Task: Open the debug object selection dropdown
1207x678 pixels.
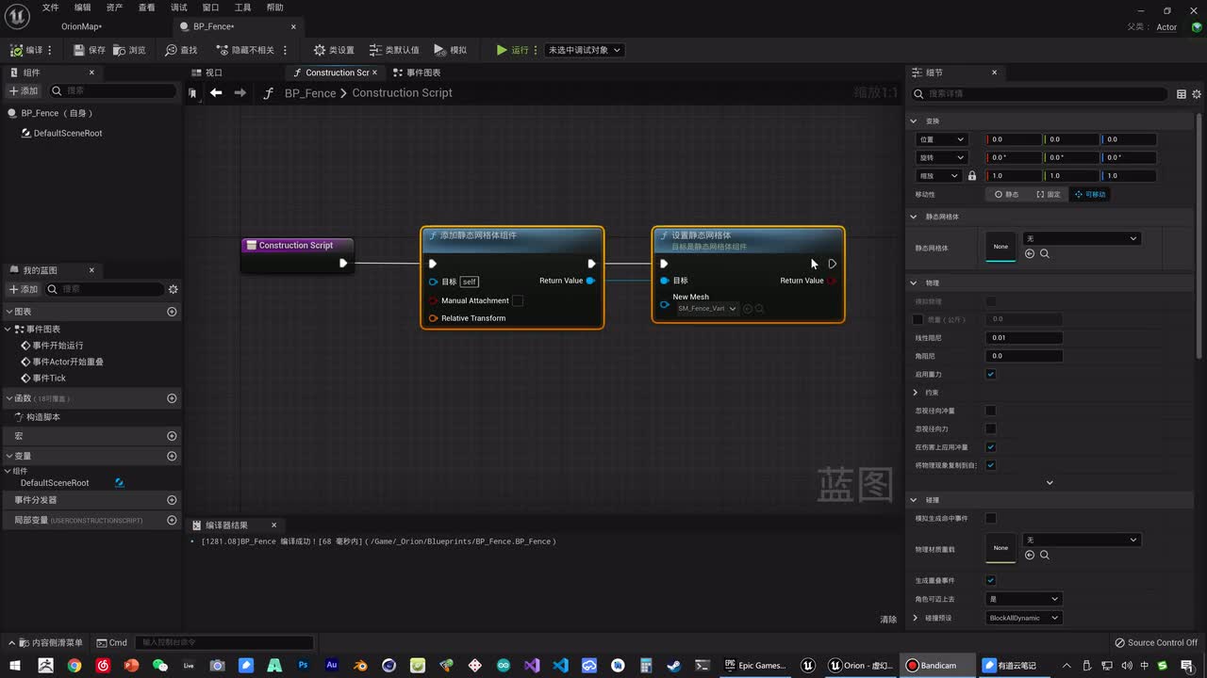Action: [584, 50]
